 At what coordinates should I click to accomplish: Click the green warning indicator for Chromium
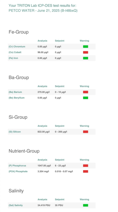(x=85, y=47)
